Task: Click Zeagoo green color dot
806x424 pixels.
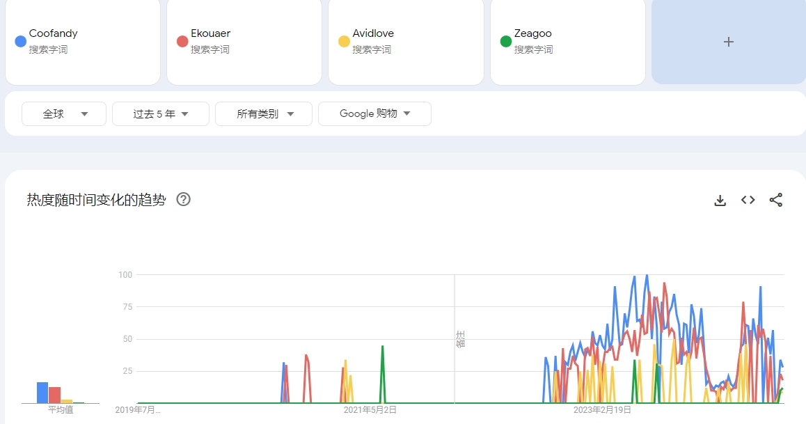Action: pyautogui.click(x=506, y=42)
